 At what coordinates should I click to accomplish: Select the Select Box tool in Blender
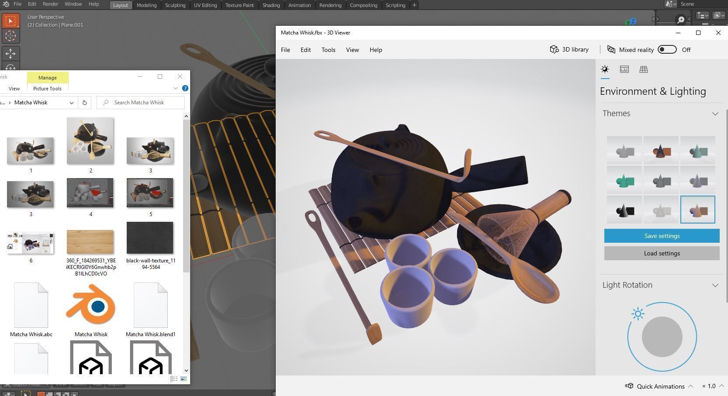tap(10, 21)
